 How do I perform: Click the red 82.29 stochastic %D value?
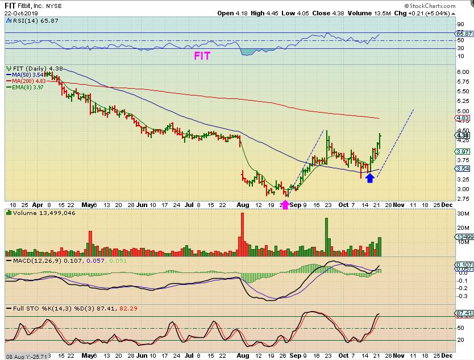click(x=128, y=309)
